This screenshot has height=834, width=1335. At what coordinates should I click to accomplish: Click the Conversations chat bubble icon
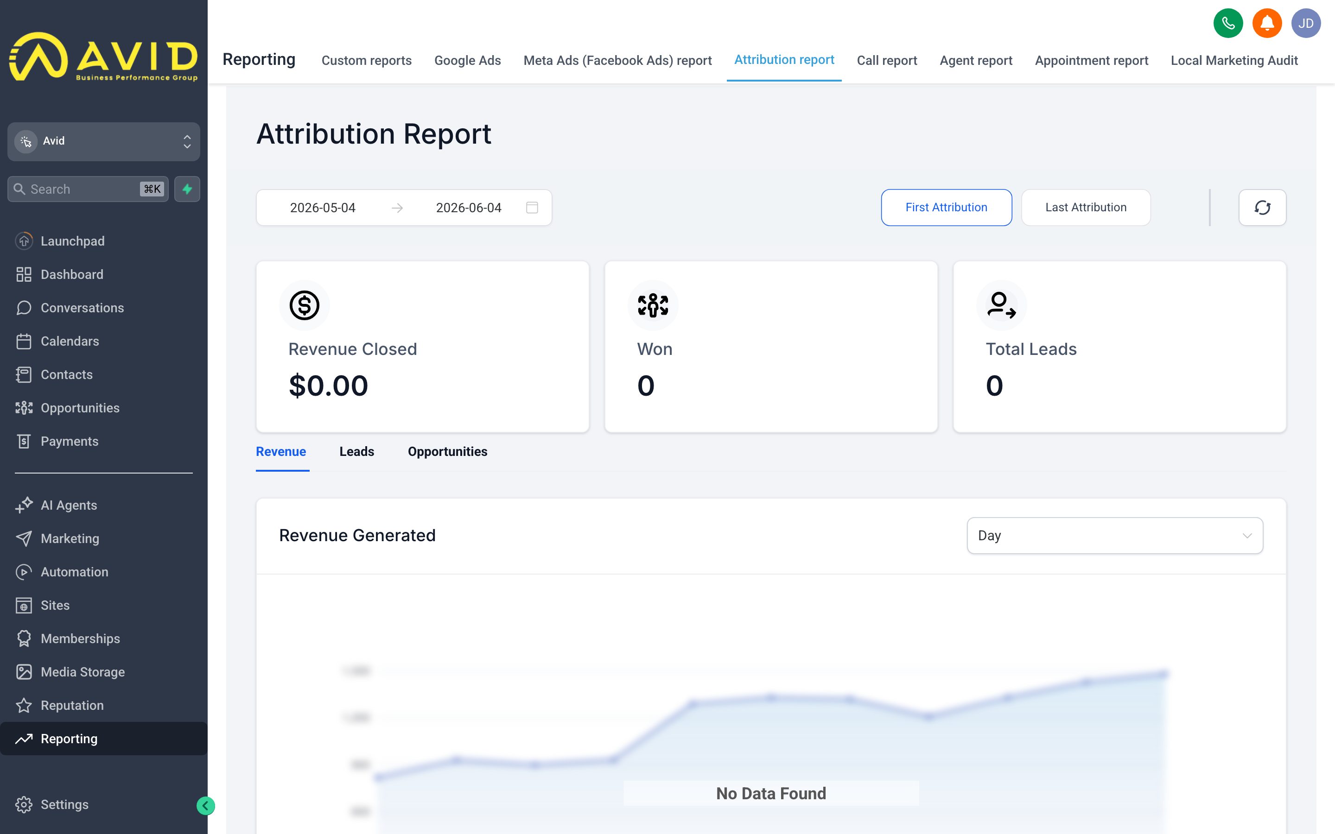pos(24,308)
